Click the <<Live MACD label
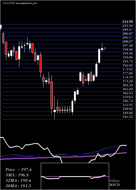The height and width of the screenshot is (190, 136). tap(115, 183)
